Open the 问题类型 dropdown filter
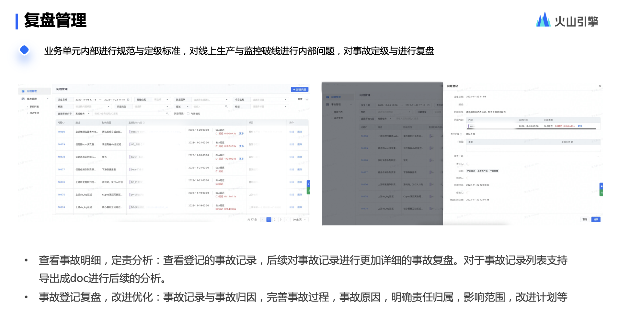Screen dimensions: 618x321 151,106
